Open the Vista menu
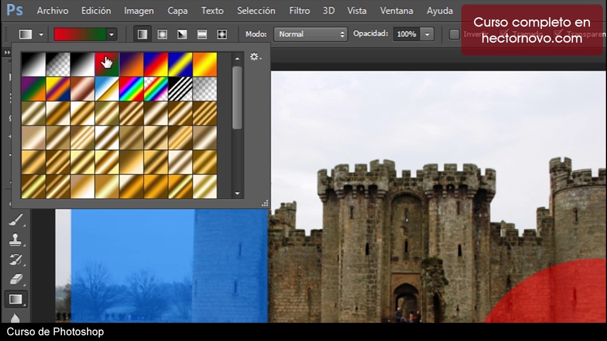 point(357,10)
